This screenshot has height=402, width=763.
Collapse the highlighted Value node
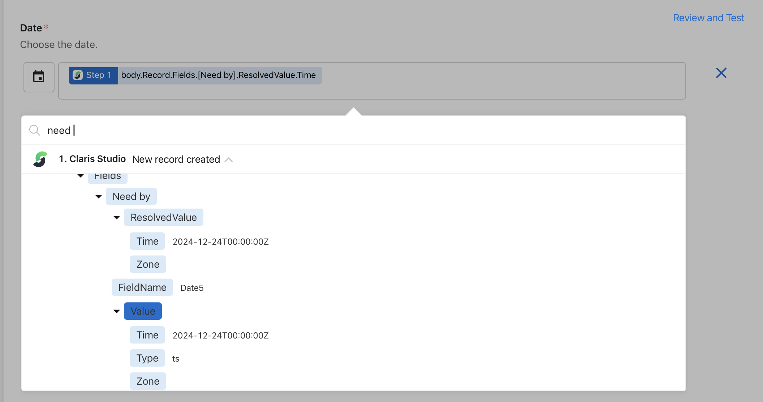click(x=116, y=311)
